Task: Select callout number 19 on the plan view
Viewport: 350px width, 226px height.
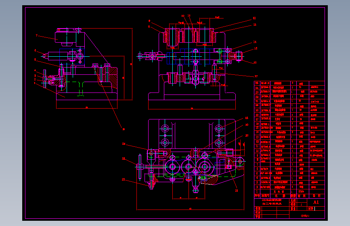Action: tap(247, 125)
